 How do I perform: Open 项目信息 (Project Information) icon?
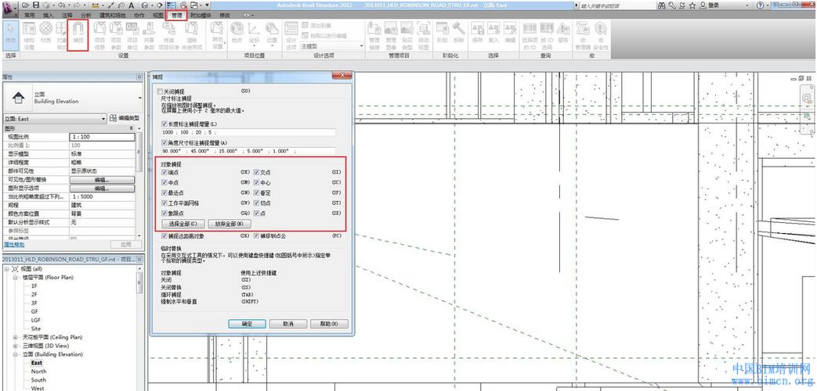coord(99,34)
